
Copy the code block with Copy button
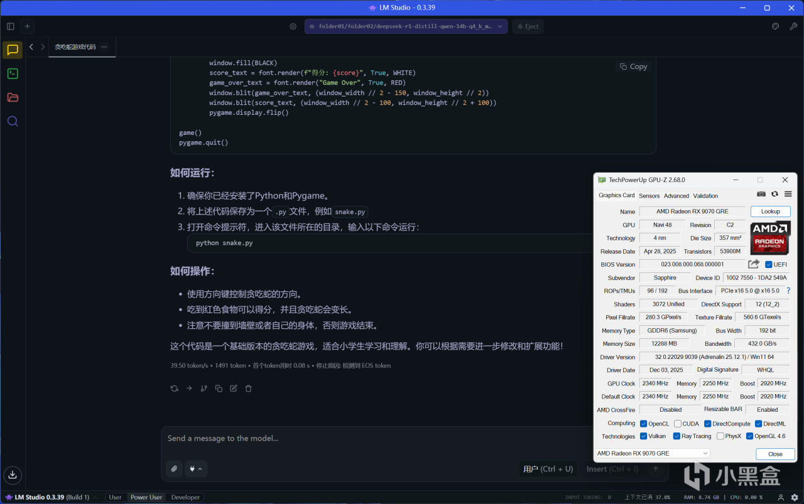point(633,67)
